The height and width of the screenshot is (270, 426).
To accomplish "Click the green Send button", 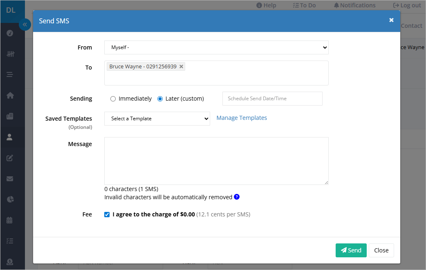I will [351, 250].
